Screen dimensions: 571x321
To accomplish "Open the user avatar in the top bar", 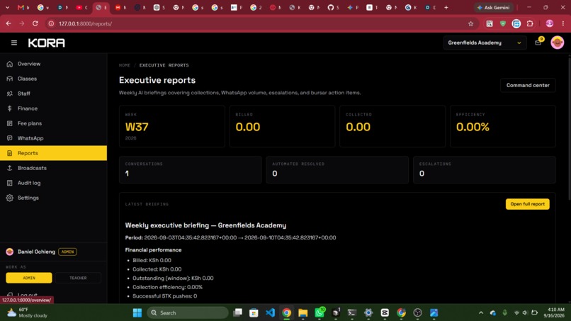I will (557, 43).
